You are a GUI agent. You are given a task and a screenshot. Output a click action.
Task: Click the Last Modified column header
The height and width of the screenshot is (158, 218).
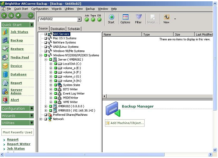(204, 34)
